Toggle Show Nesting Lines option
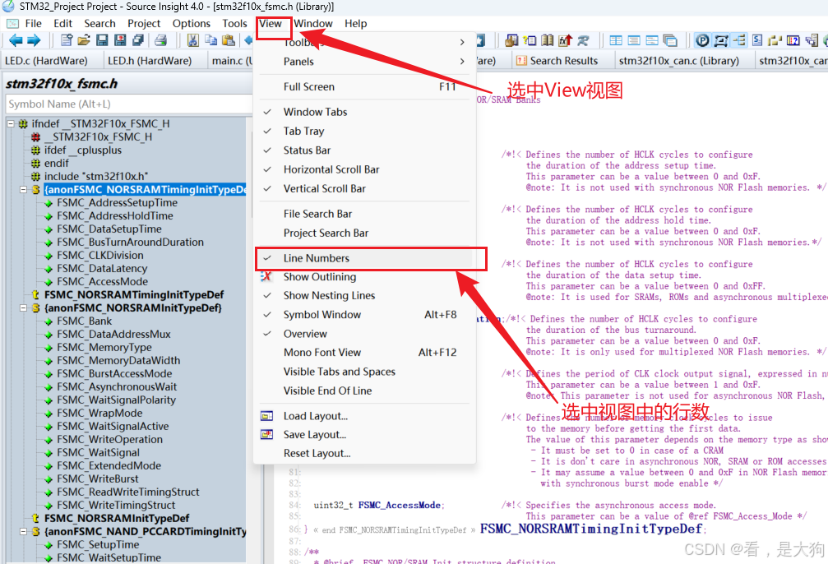The width and height of the screenshot is (828, 564). tap(365, 296)
